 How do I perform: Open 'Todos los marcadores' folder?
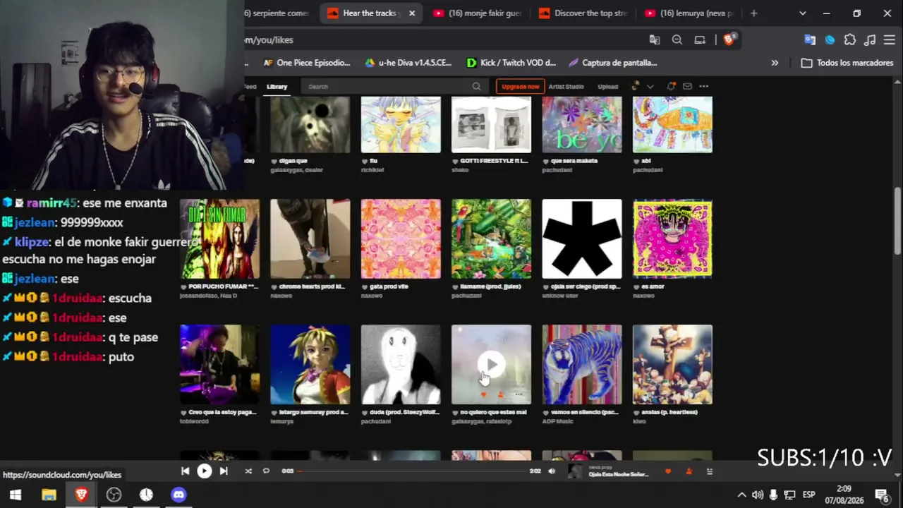pyautogui.click(x=848, y=63)
